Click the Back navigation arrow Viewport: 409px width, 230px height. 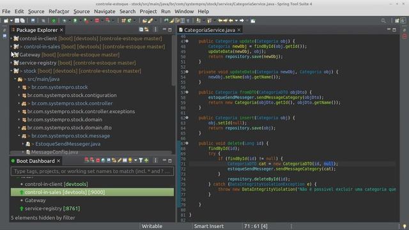tap(231, 20)
